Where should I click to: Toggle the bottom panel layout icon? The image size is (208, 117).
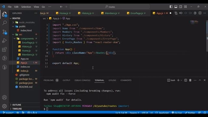(176, 6)
